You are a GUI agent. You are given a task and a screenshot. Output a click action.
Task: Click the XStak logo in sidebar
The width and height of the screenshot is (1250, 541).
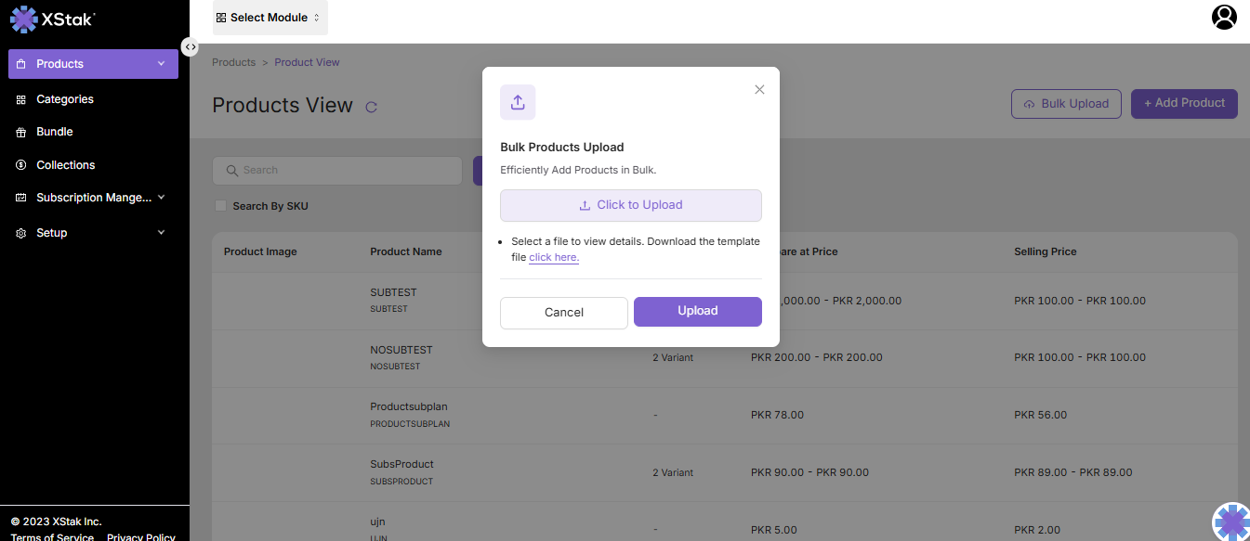[x=53, y=19]
